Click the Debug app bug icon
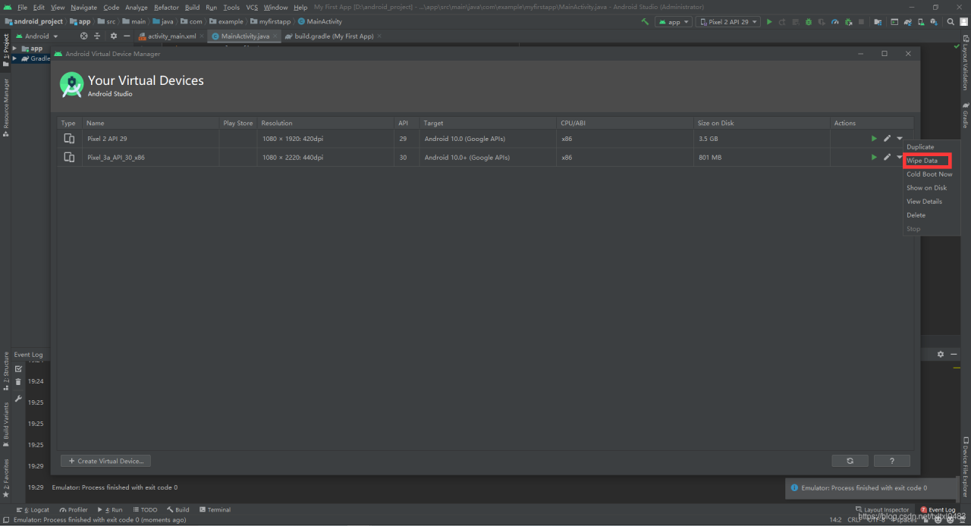 (809, 22)
